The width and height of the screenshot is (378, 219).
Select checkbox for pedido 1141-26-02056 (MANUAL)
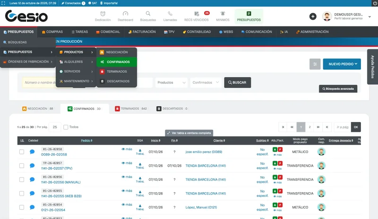point(22,179)
